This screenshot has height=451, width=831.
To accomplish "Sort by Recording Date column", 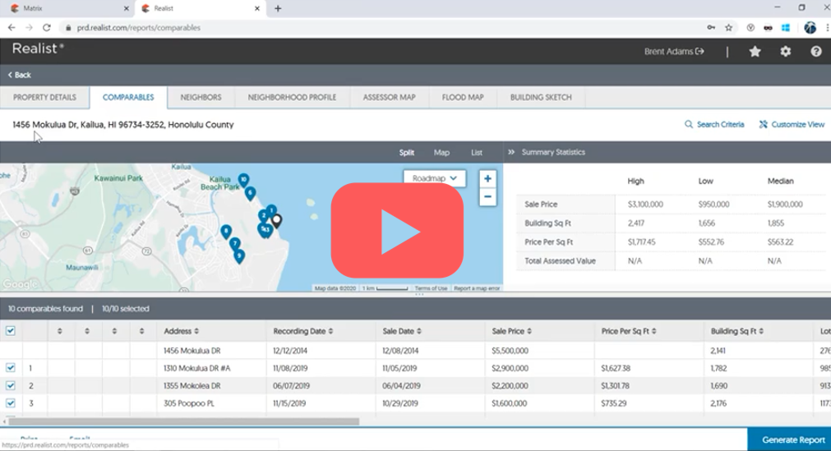I will (303, 331).
